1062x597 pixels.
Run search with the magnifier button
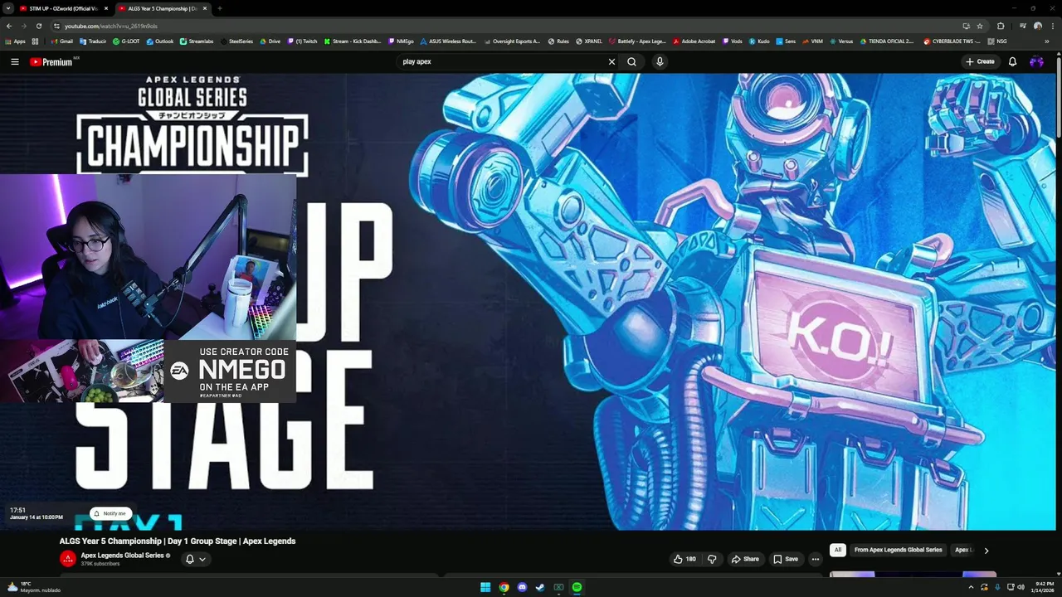point(632,61)
